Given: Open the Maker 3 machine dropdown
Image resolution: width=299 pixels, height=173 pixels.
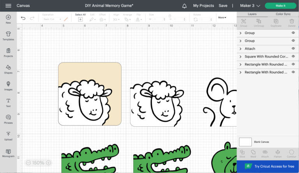Looking at the screenshot, I should pos(250,6).
